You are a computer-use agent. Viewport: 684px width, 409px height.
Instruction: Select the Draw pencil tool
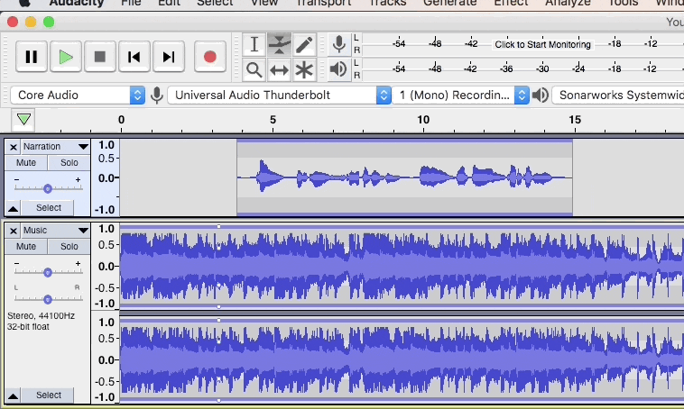[x=305, y=44]
